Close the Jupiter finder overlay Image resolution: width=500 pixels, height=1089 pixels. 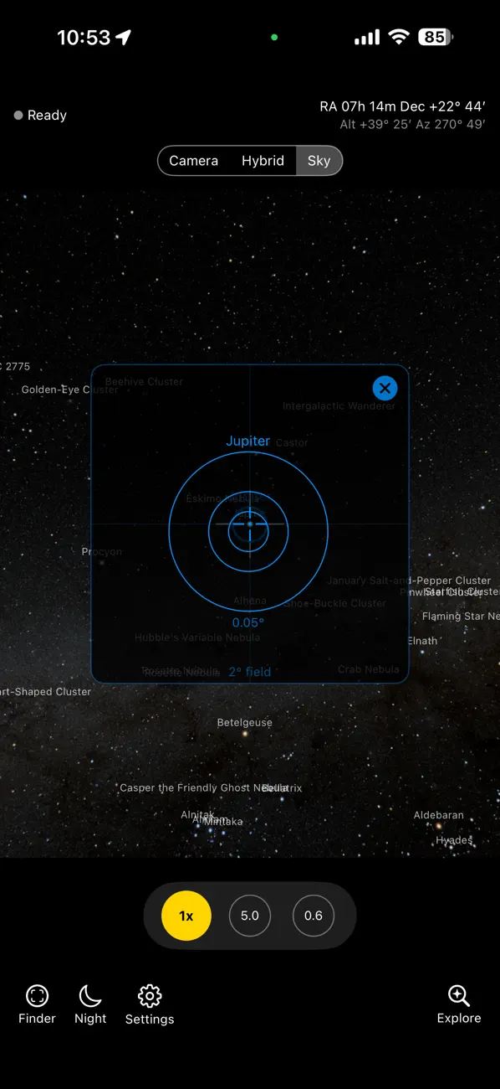(385, 388)
